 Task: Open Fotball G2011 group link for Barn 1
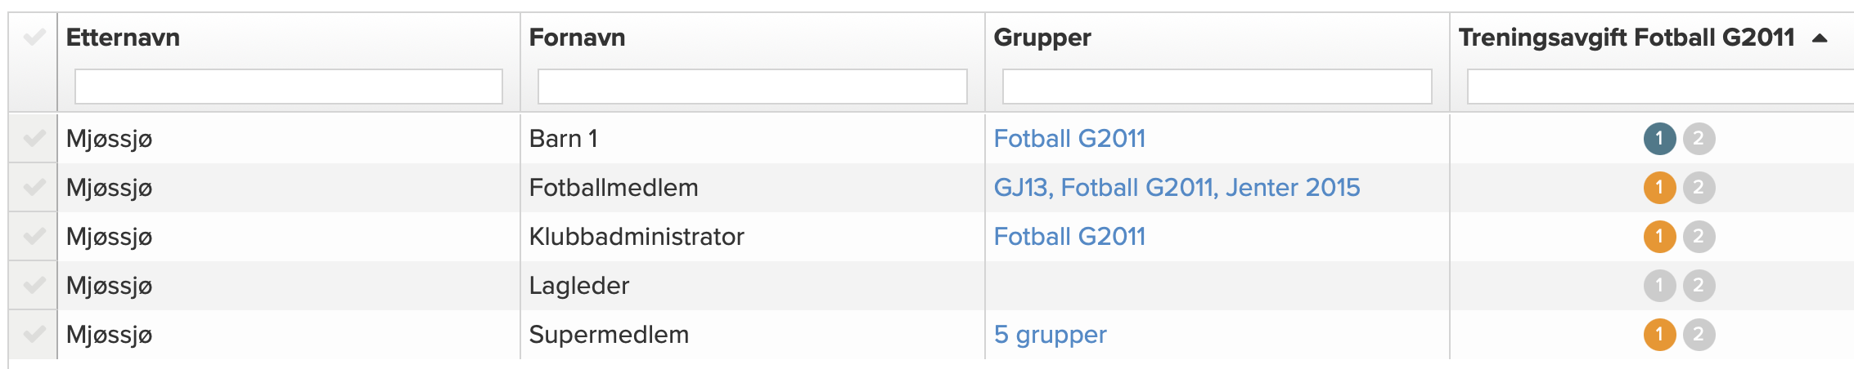pos(1069,139)
